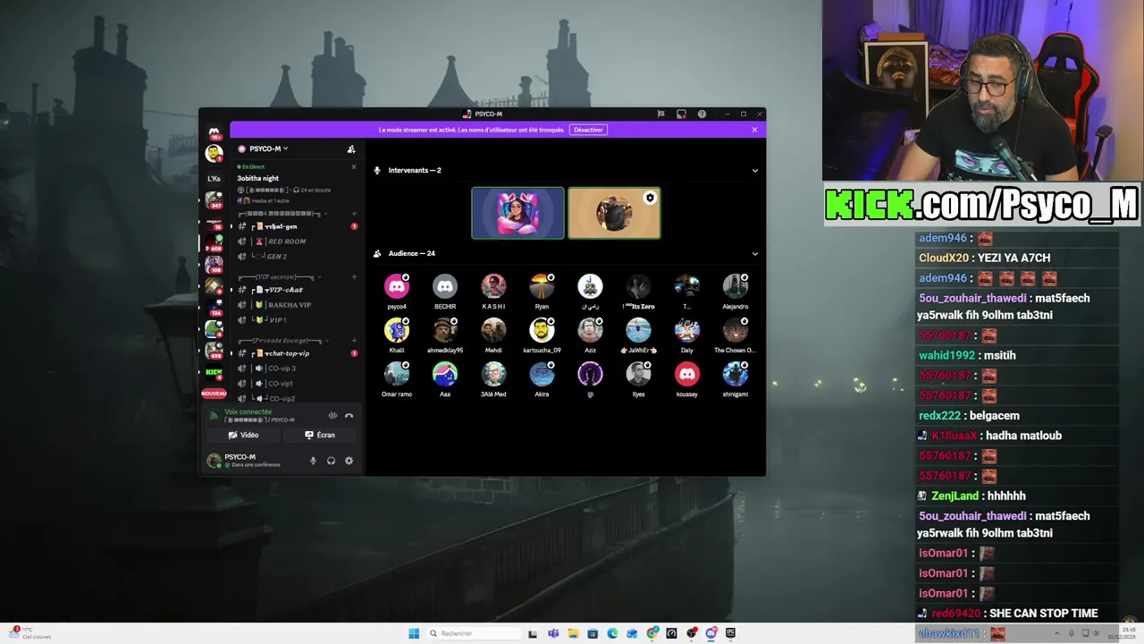Open the flag icon in Discord title bar
The height and width of the screenshot is (644, 1144).
[660, 114]
